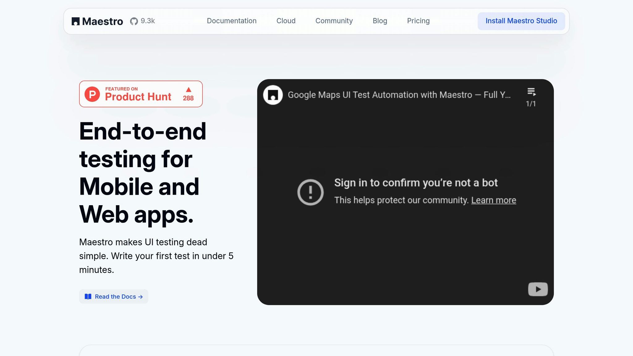Viewport: 633px width, 356px height.
Task: Navigate to the Blog page
Action: pos(380,21)
